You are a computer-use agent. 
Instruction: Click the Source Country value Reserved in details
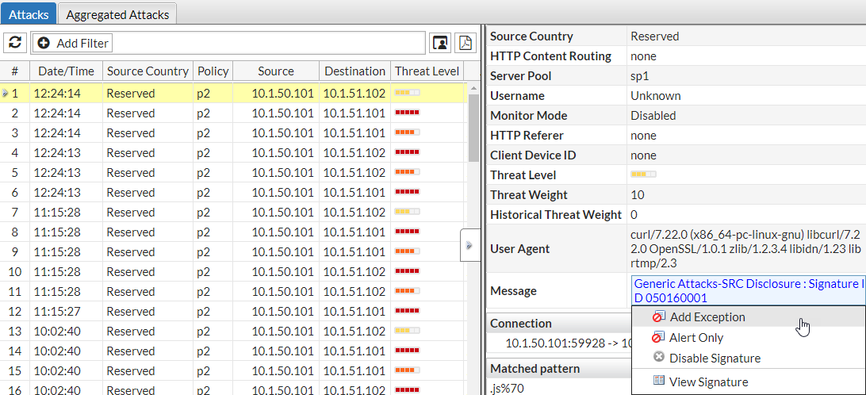(x=655, y=36)
